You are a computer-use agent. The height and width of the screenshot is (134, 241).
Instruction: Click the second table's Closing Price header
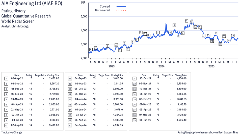(x=117, y=75)
